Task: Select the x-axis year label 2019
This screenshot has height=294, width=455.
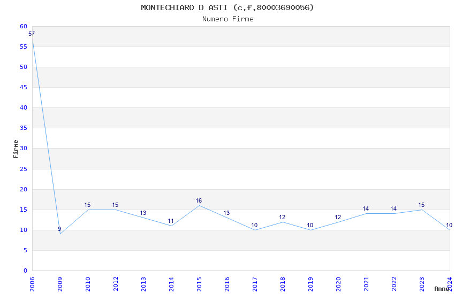Action: click(x=310, y=284)
